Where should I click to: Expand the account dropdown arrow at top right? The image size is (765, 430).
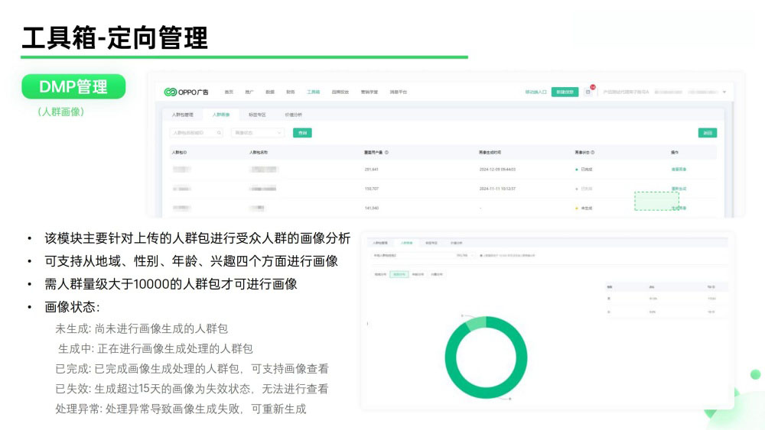724,92
